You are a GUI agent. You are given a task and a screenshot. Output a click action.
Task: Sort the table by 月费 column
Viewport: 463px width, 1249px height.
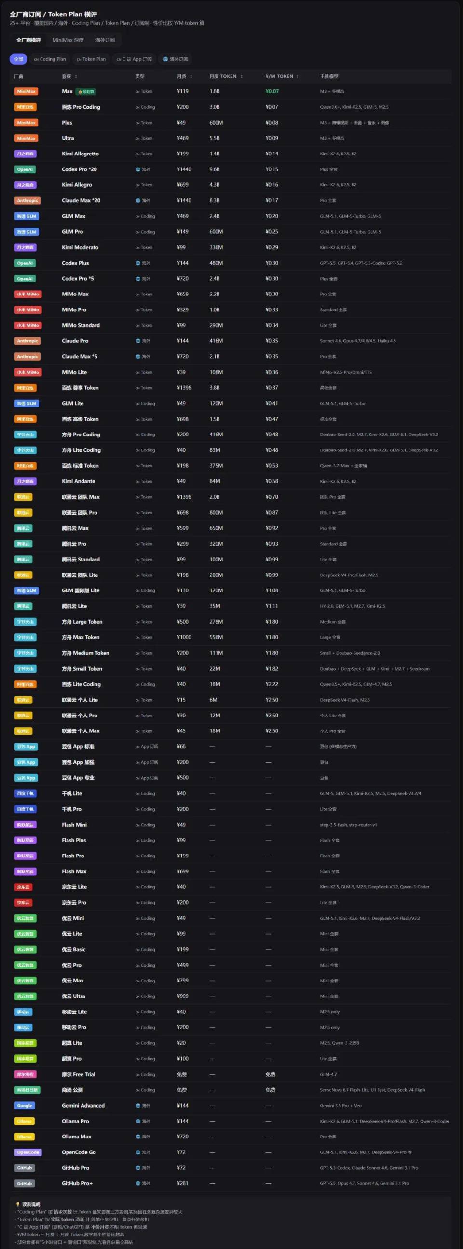point(185,77)
